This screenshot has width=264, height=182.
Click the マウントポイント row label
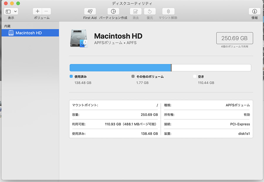[x=85, y=105]
